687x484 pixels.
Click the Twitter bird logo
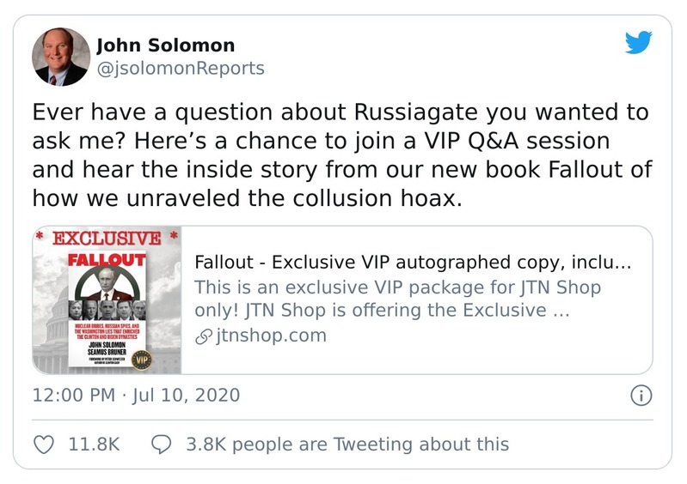coord(638,42)
